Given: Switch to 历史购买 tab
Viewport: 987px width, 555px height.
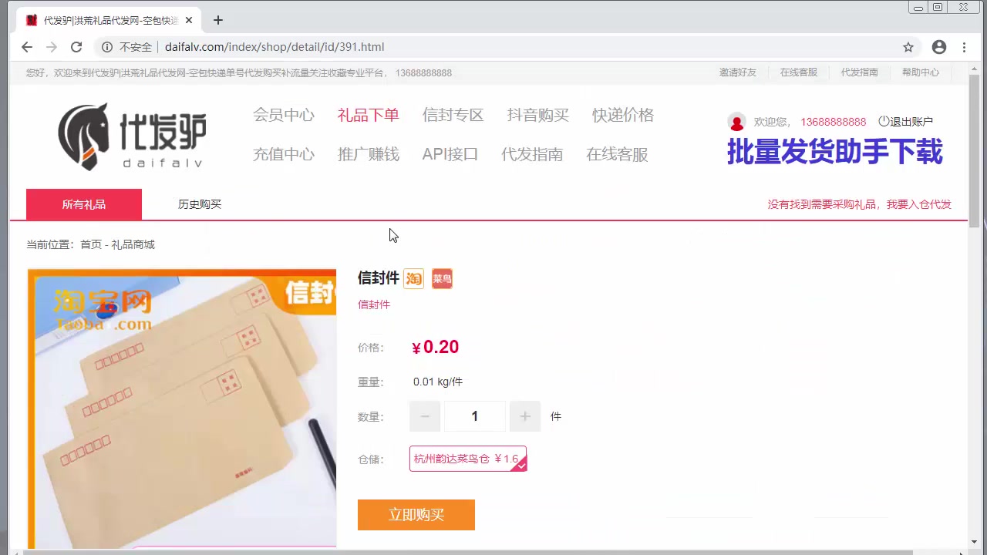Looking at the screenshot, I should (x=200, y=204).
